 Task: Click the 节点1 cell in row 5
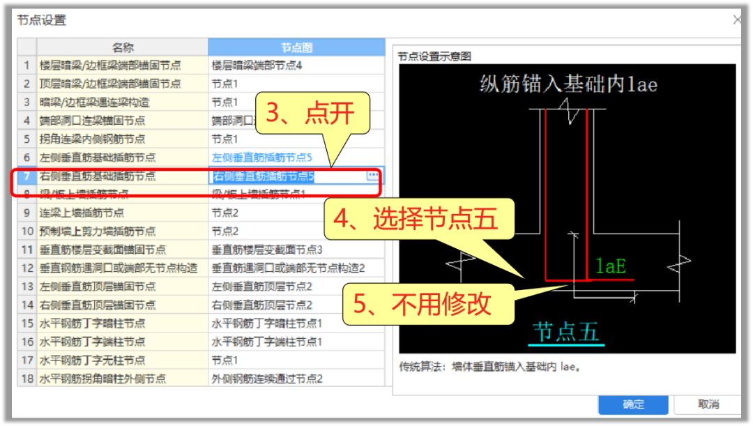point(296,139)
